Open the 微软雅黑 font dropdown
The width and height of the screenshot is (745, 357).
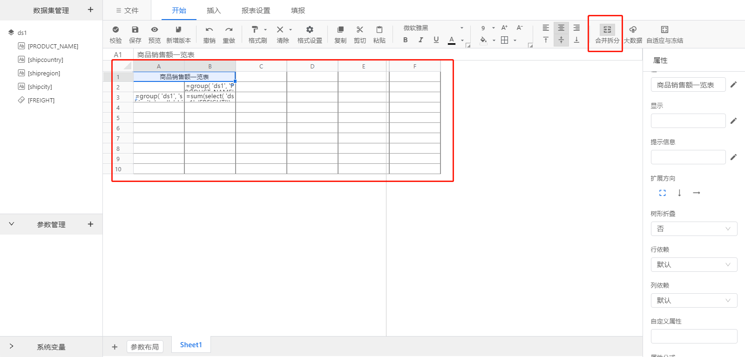click(x=433, y=28)
